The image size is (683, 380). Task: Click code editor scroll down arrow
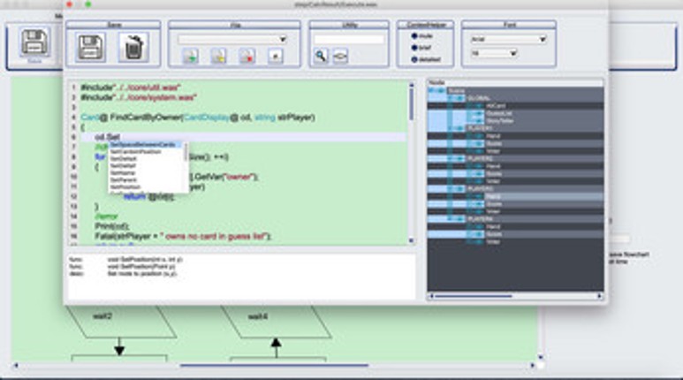411,240
